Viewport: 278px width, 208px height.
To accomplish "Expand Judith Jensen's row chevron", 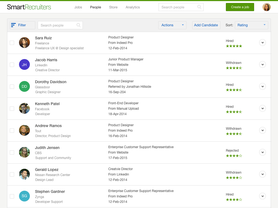I will pyautogui.click(x=263, y=152).
